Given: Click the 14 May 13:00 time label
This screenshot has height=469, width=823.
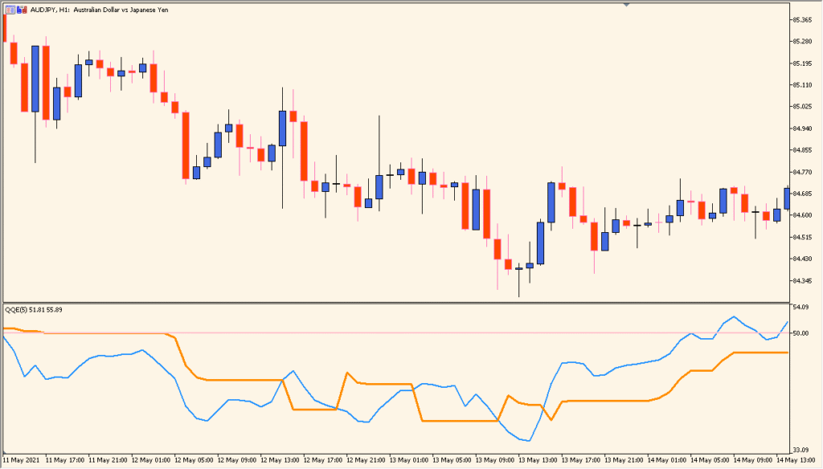Looking at the screenshot, I should coord(796,460).
